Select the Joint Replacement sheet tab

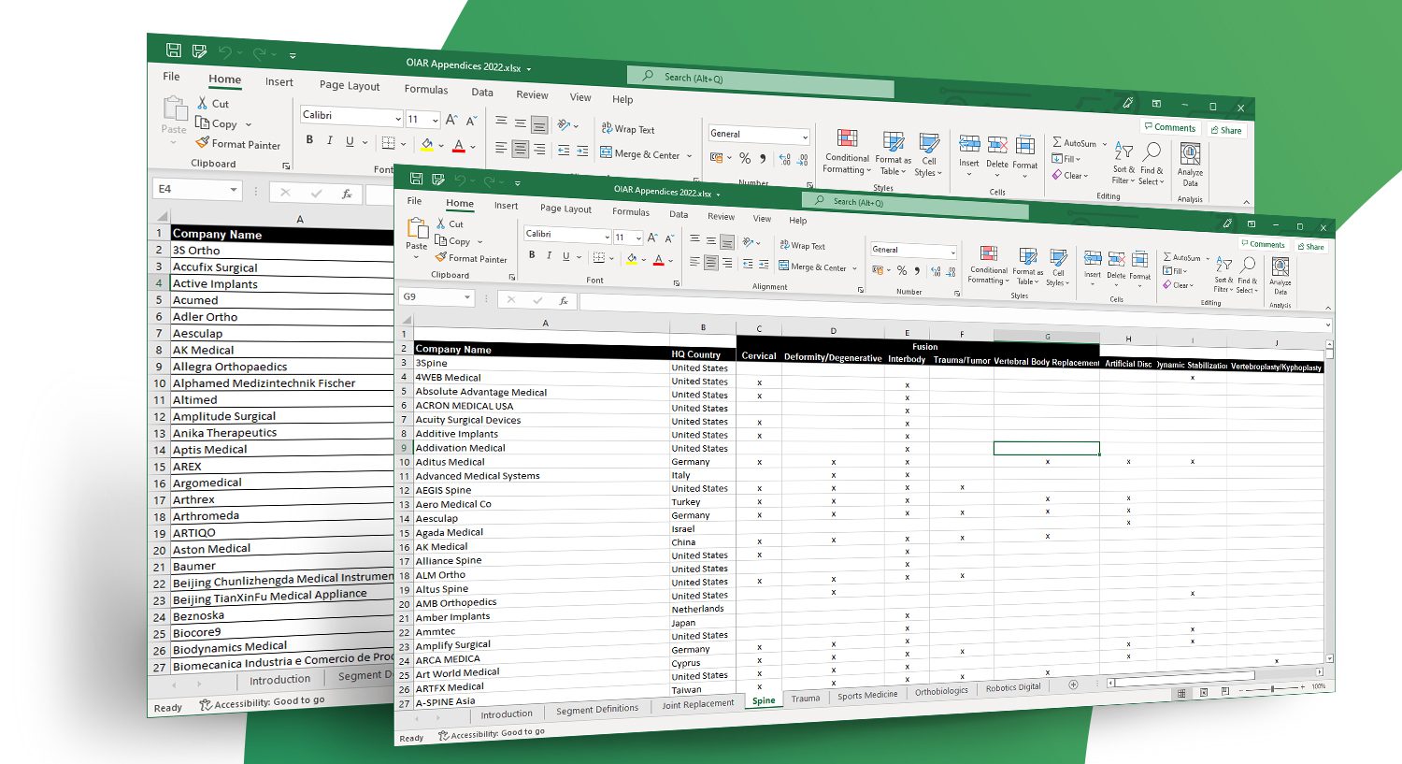tap(698, 704)
